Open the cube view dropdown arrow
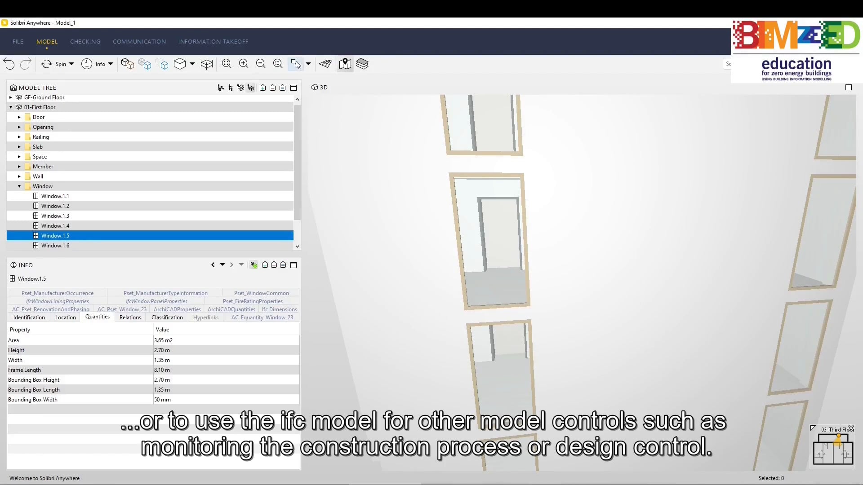 click(192, 64)
